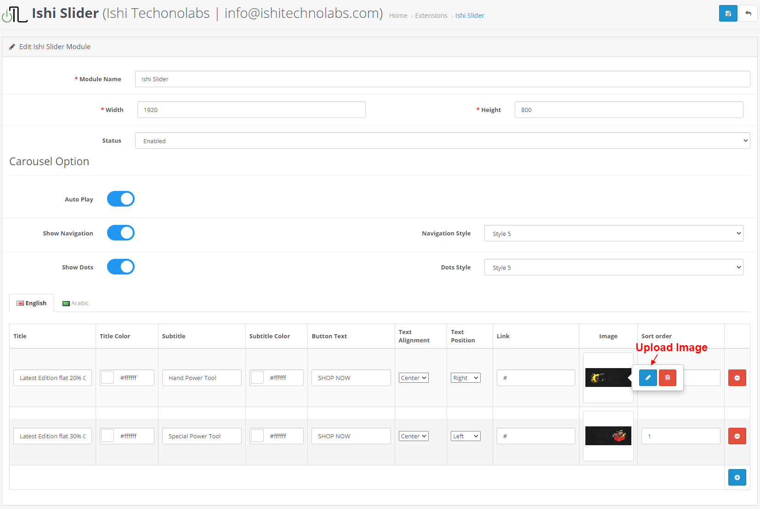Click the back arrow icon button
This screenshot has height=509, width=760.
click(x=748, y=13)
